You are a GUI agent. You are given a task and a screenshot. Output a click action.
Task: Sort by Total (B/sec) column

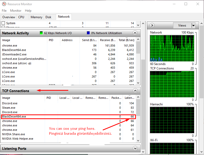coord(127,40)
